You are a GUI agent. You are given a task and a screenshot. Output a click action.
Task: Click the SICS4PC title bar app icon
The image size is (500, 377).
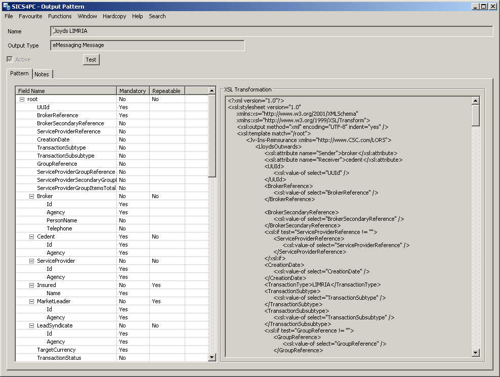[x=6, y=6]
